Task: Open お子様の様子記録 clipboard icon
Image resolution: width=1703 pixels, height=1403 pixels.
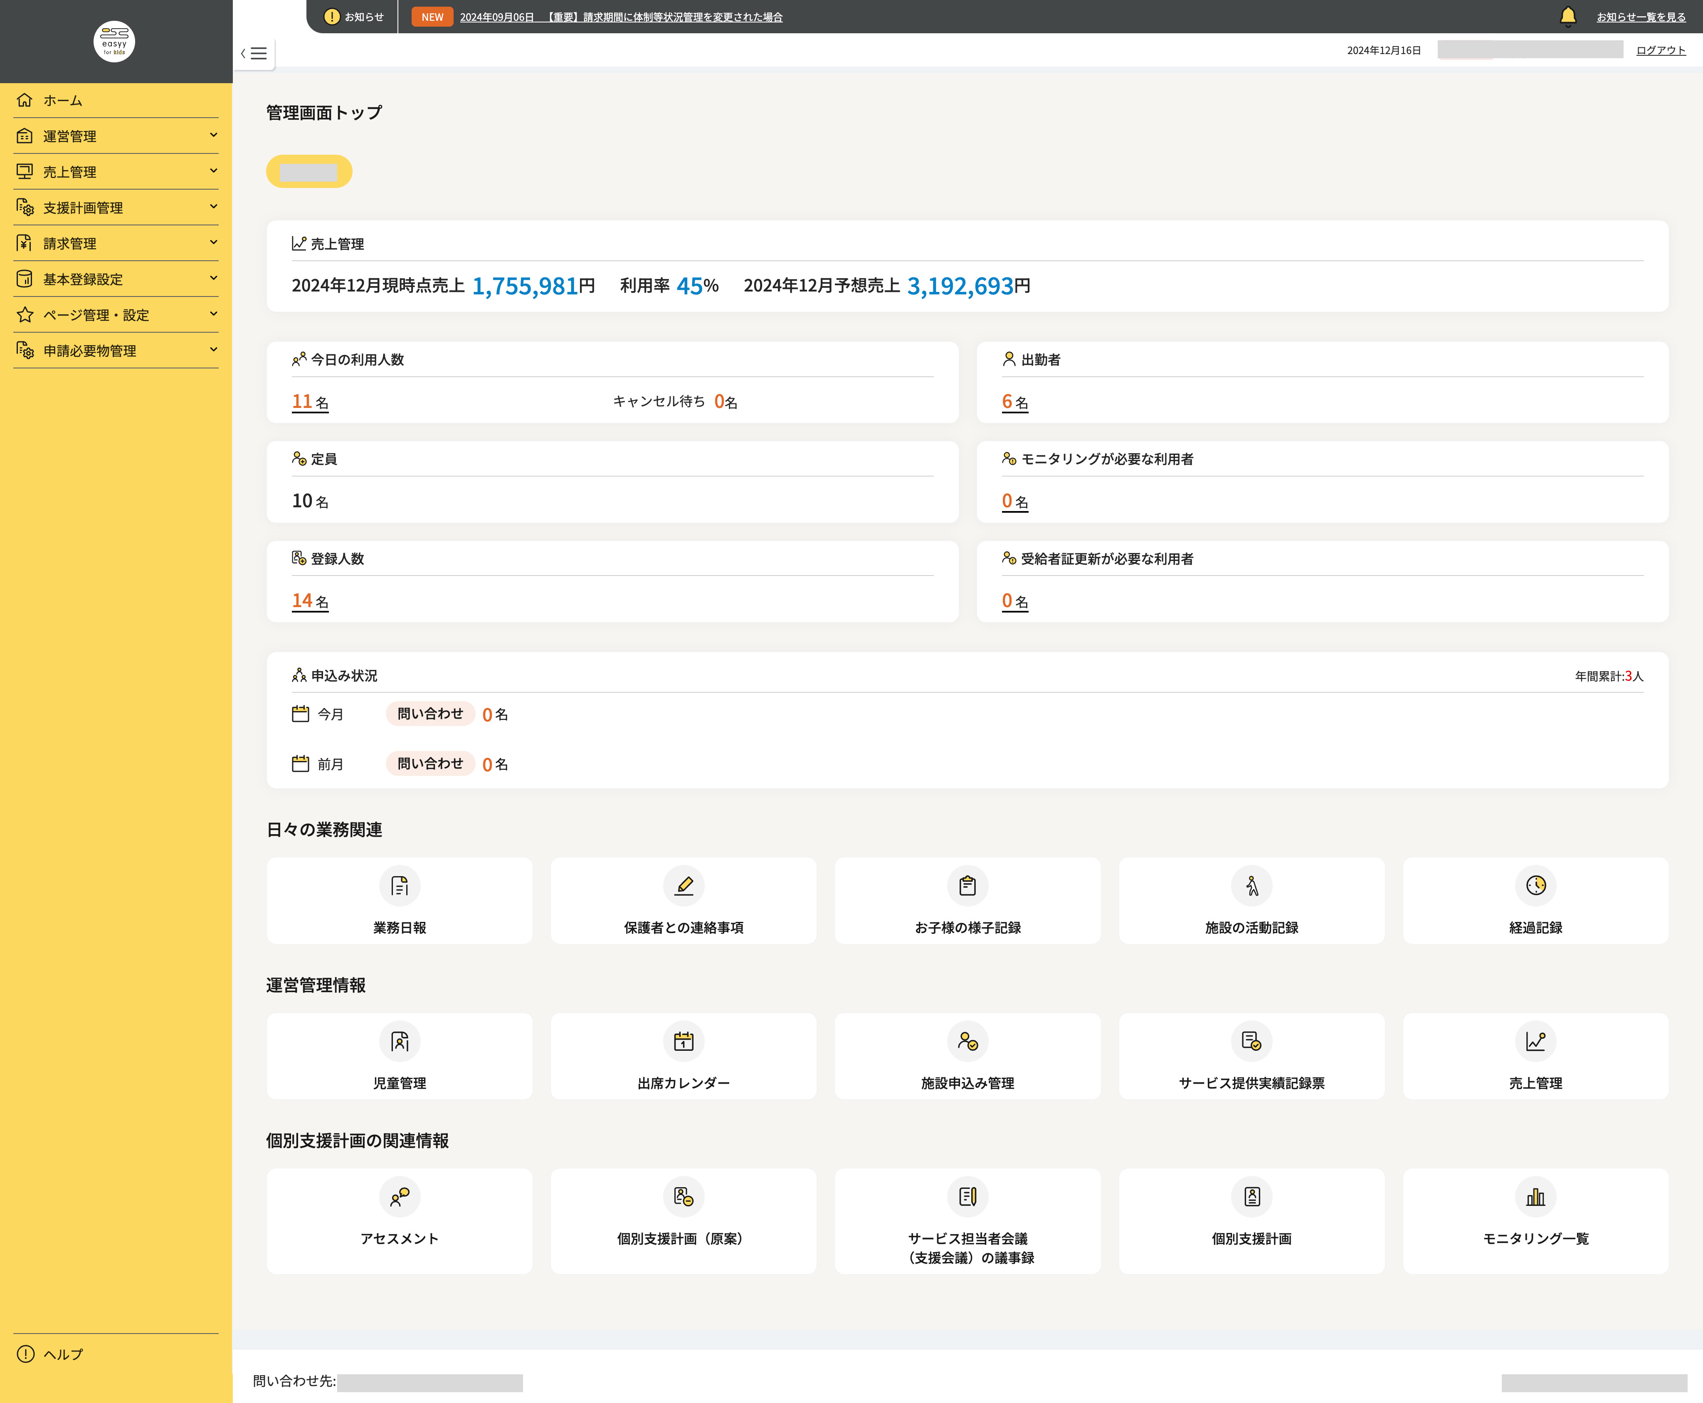Action: coord(967,886)
